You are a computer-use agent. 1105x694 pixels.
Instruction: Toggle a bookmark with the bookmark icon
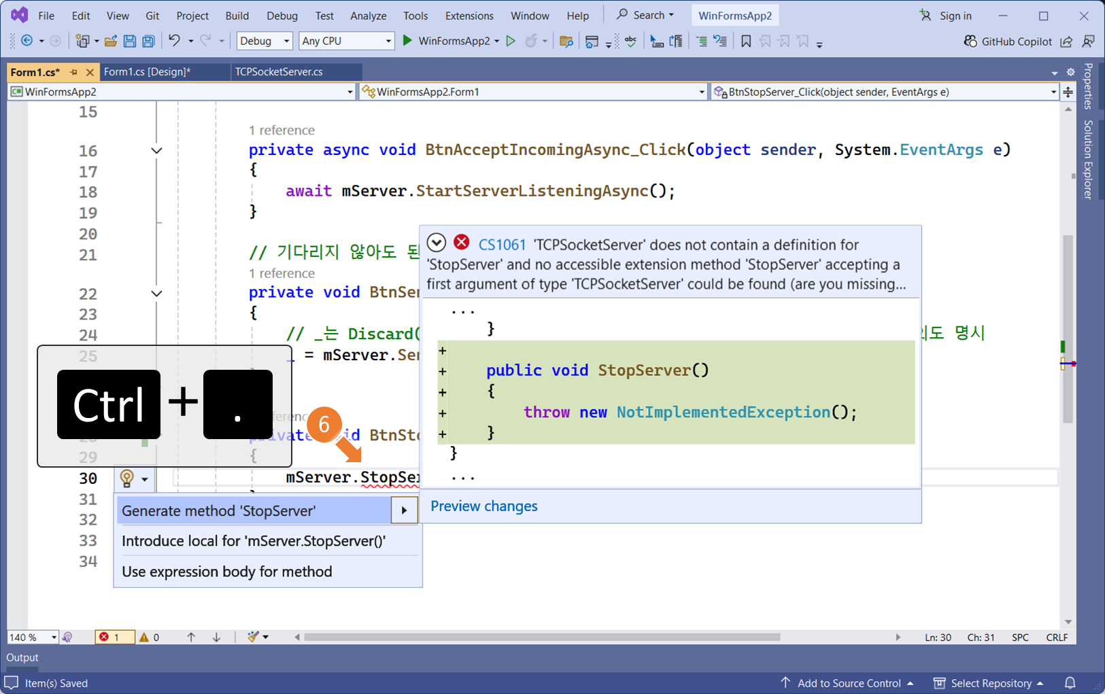[746, 41]
